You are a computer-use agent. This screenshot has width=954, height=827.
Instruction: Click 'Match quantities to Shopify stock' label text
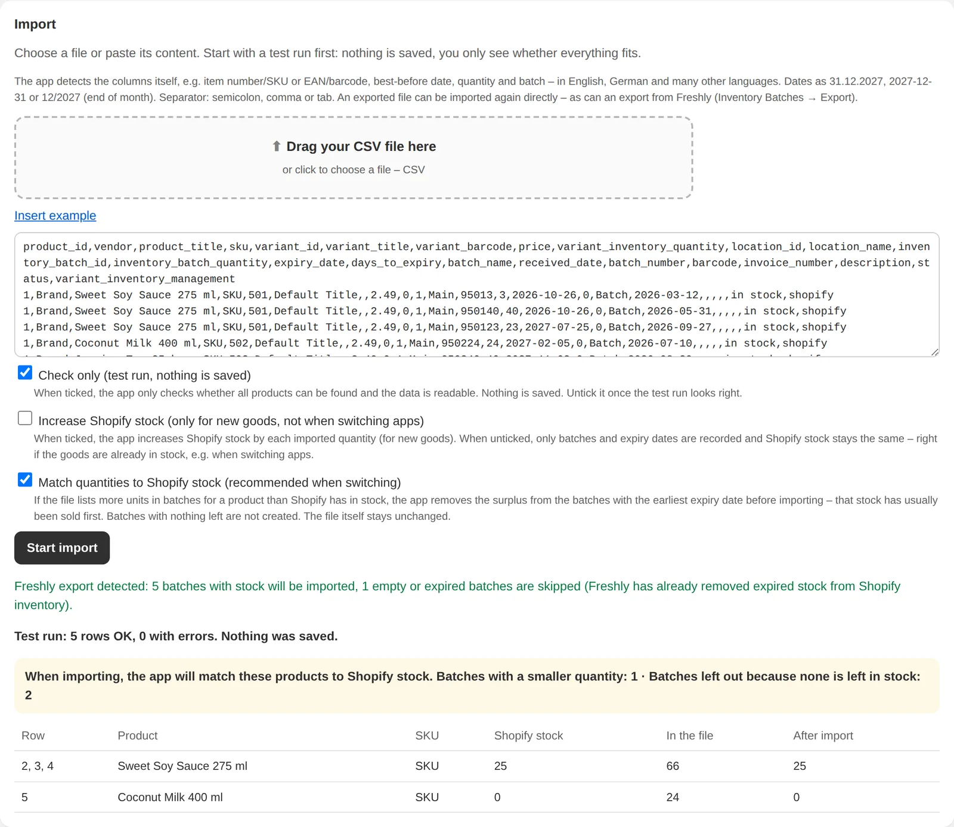coord(219,482)
